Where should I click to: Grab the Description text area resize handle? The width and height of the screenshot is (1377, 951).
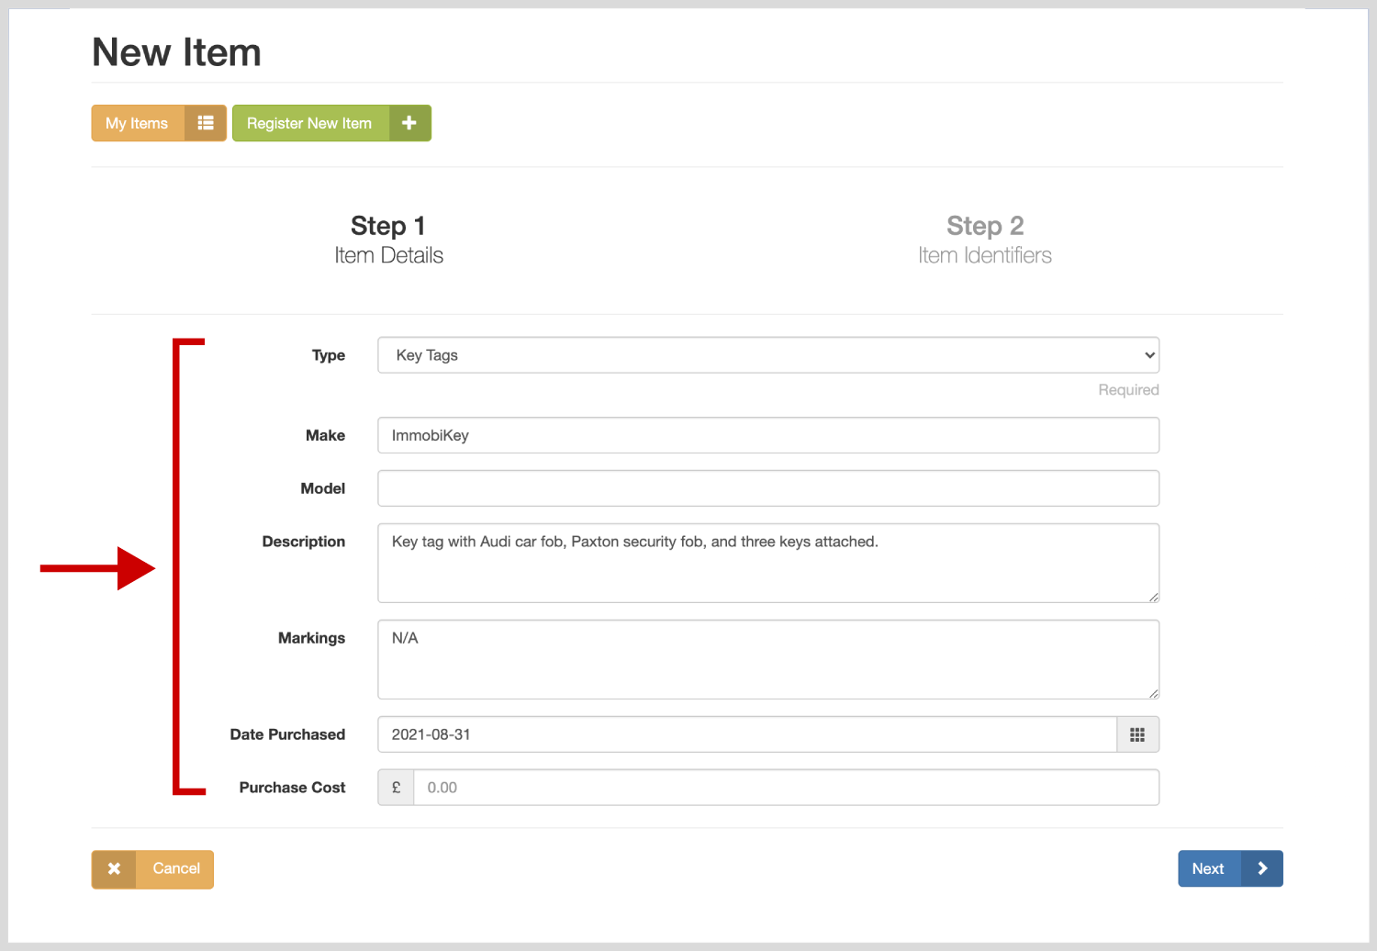pos(1153,597)
